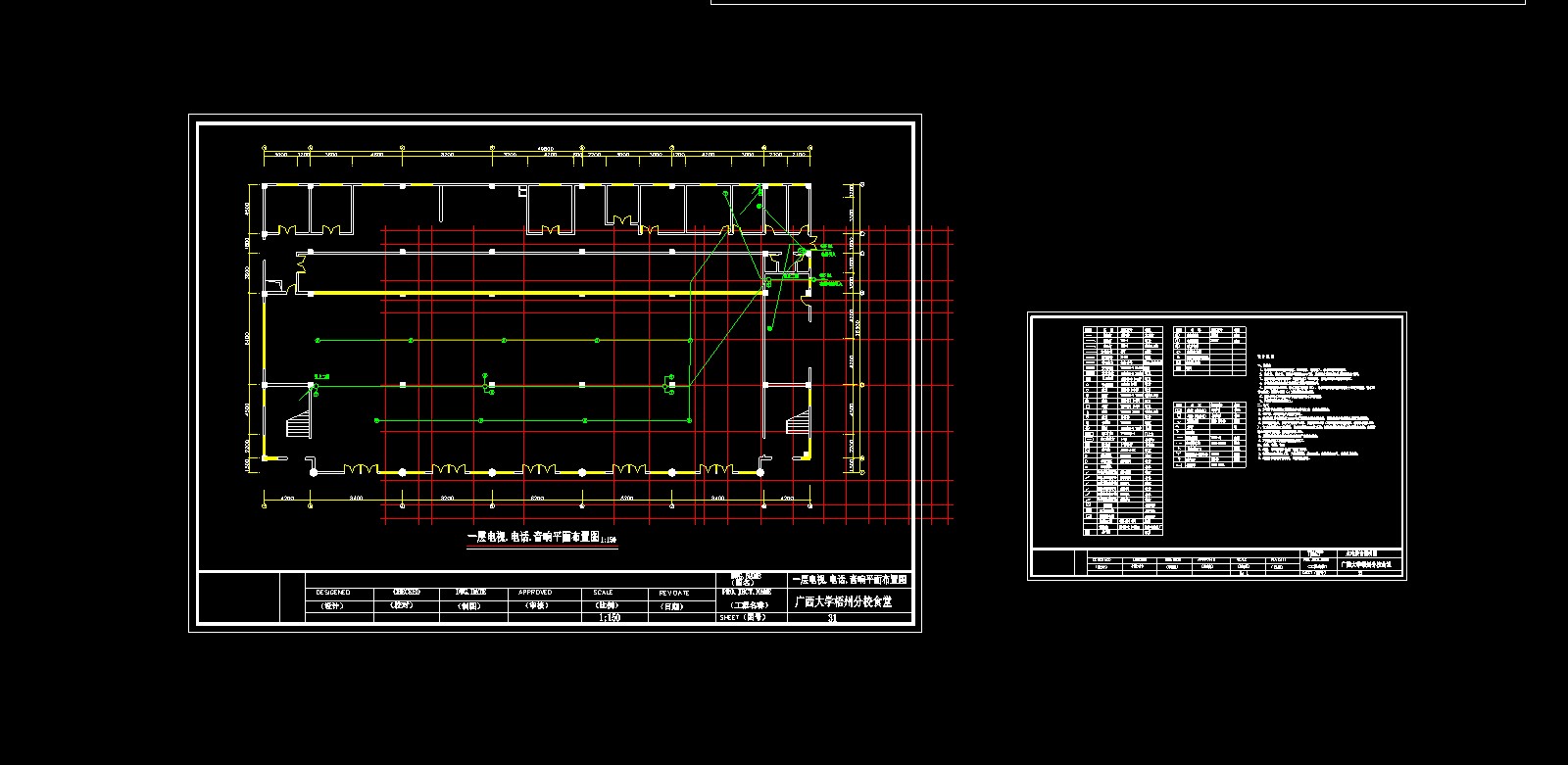Select the tall legend table in the right sheet
1568x765 pixels.
coord(1123,431)
